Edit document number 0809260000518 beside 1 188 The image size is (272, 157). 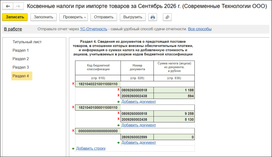(137, 90)
